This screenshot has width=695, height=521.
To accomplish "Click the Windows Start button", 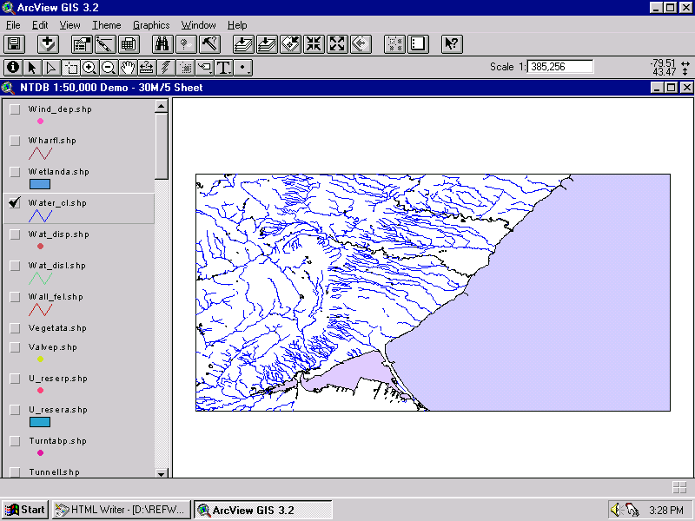I will point(25,510).
